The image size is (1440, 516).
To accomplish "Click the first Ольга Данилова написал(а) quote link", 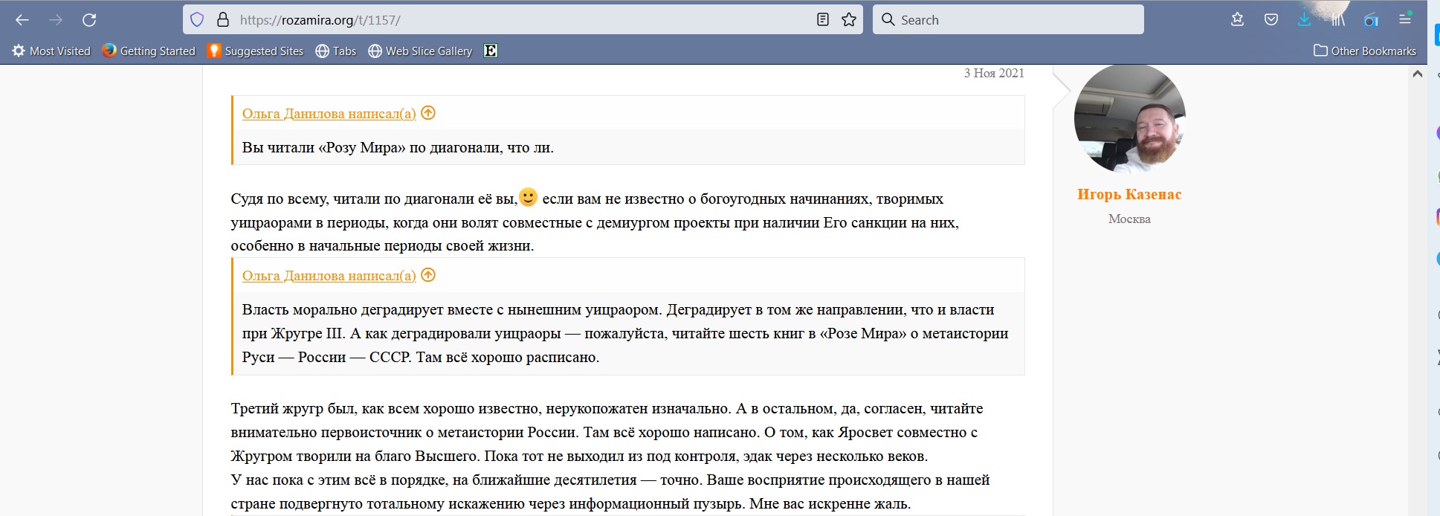I will coord(329,114).
